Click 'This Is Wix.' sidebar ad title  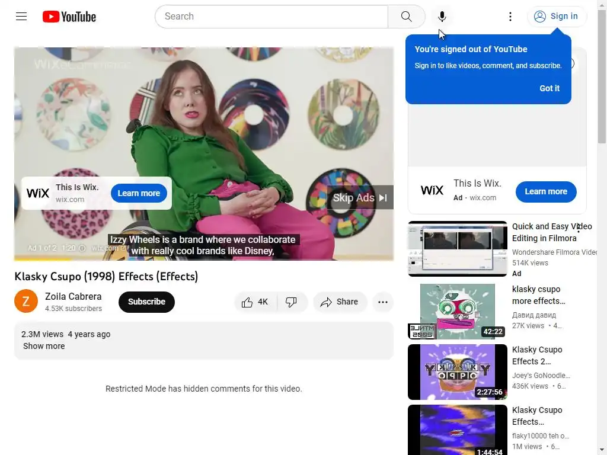(477, 183)
